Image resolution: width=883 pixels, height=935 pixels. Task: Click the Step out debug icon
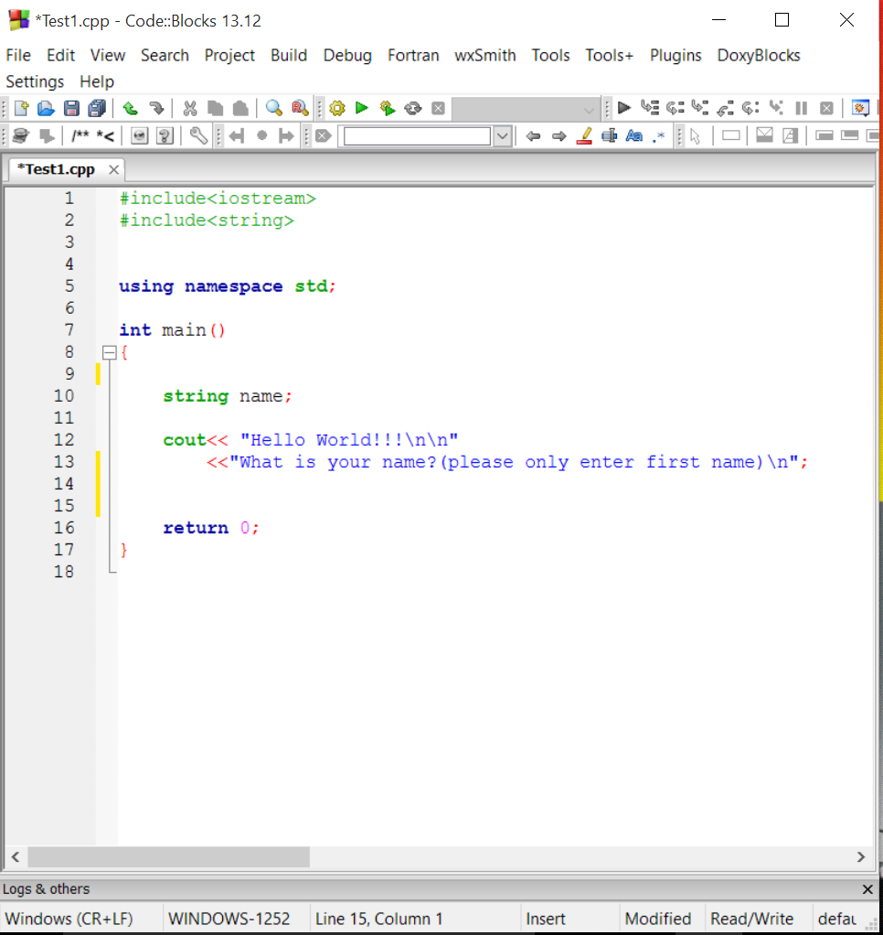[x=725, y=108]
